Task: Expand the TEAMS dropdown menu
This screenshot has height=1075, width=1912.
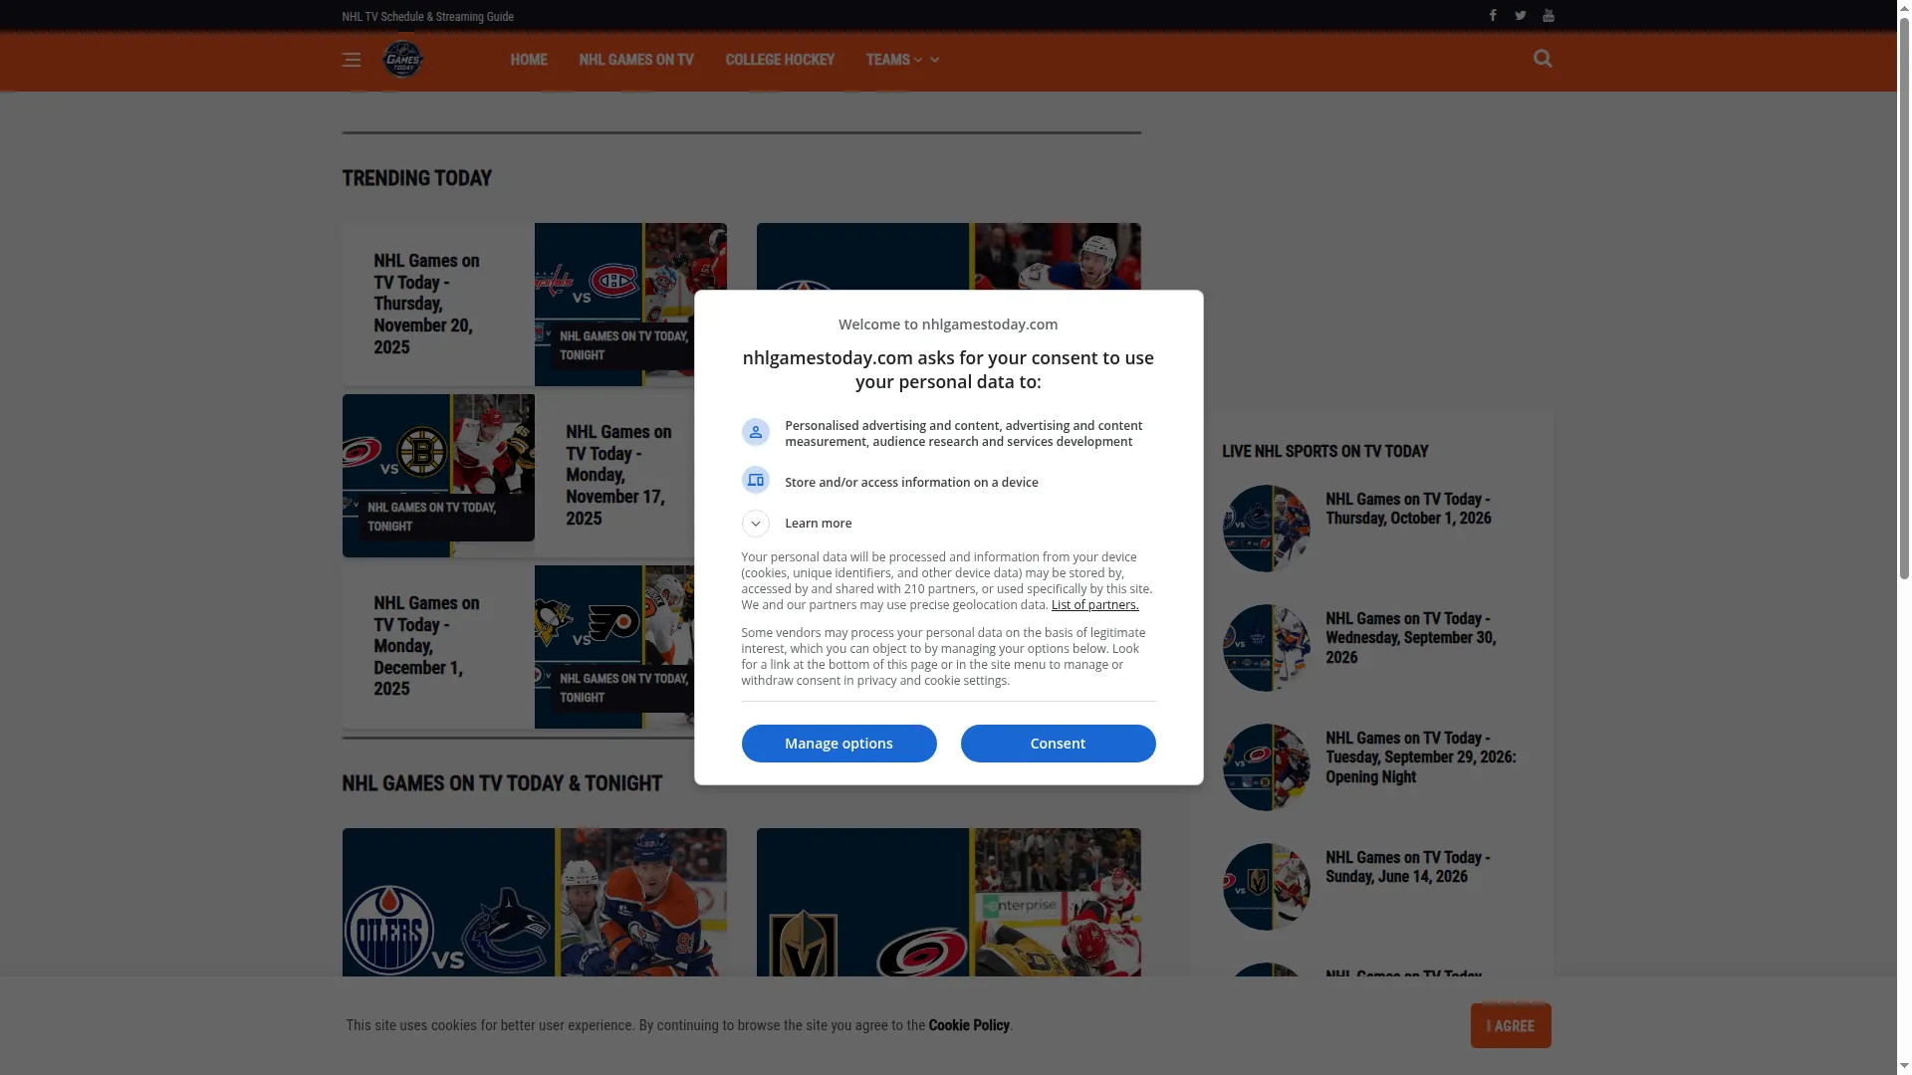Action: [x=902, y=60]
